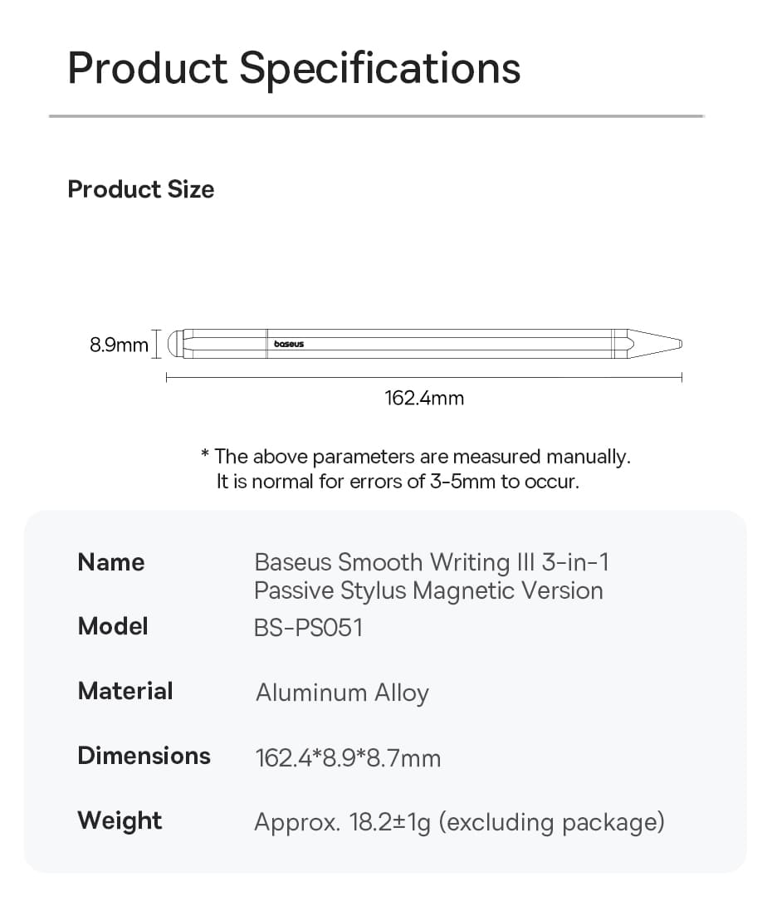Click the Product Size subheading

(141, 189)
